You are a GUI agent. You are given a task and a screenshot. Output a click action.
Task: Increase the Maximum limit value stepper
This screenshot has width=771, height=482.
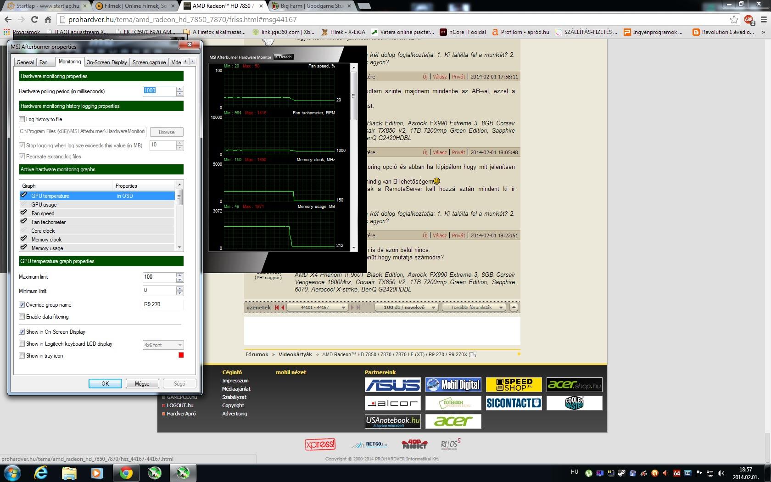pyautogui.click(x=180, y=275)
